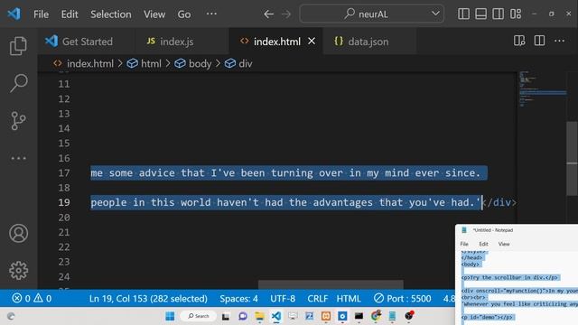
Task: Open the Edit menu in VS Code
Action: tap(70, 14)
